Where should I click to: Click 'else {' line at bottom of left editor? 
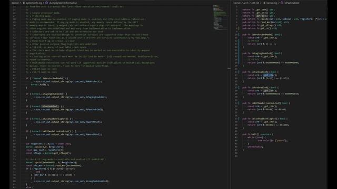[29, 187]
